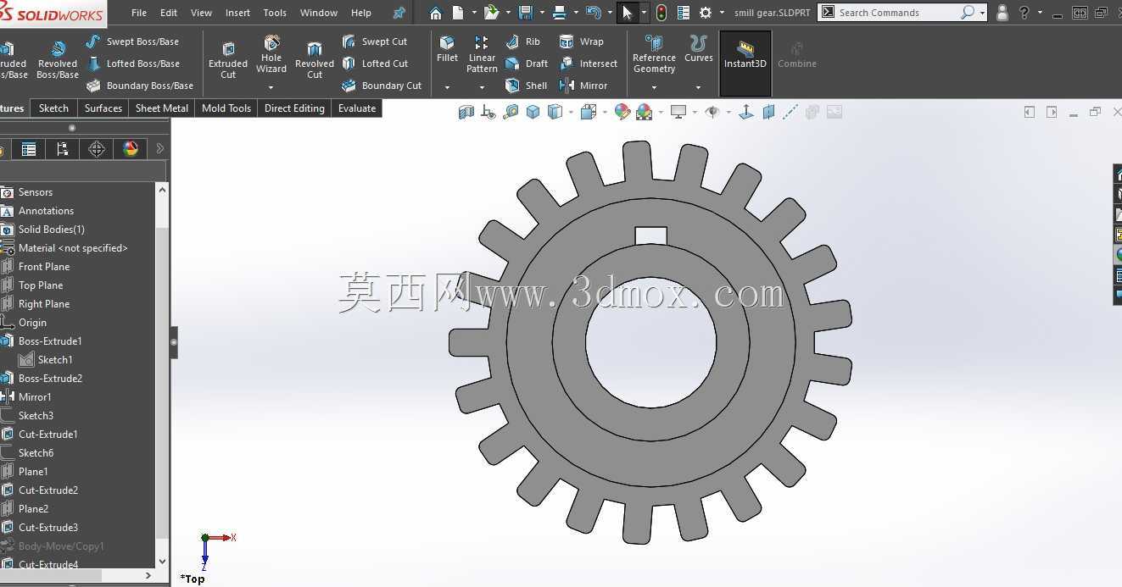The image size is (1122, 587).
Task: Open the Hole Wizard dropdown arrow
Action: pos(271,87)
